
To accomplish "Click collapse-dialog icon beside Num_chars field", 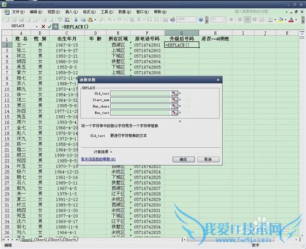I will coord(174,106).
